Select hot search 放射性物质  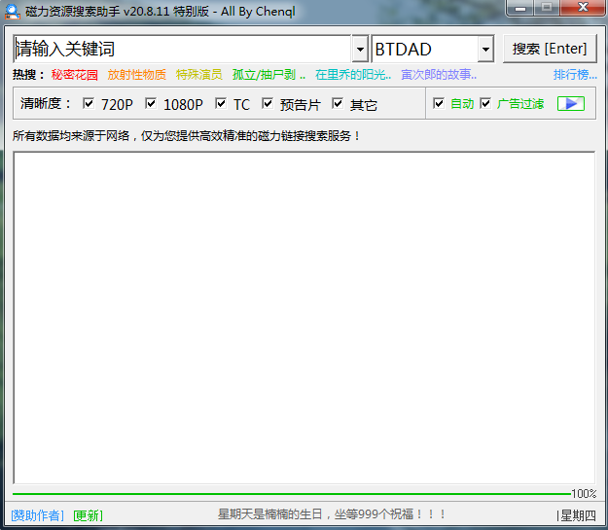pyautogui.click(x=136, y=75)
